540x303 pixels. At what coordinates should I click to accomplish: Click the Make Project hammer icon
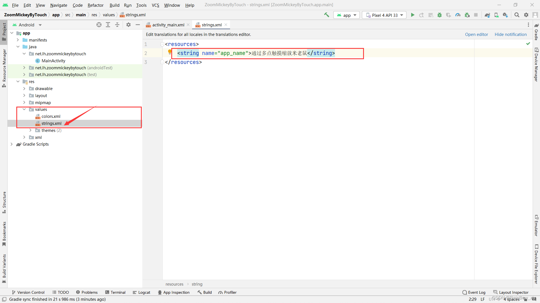point(327,15)
